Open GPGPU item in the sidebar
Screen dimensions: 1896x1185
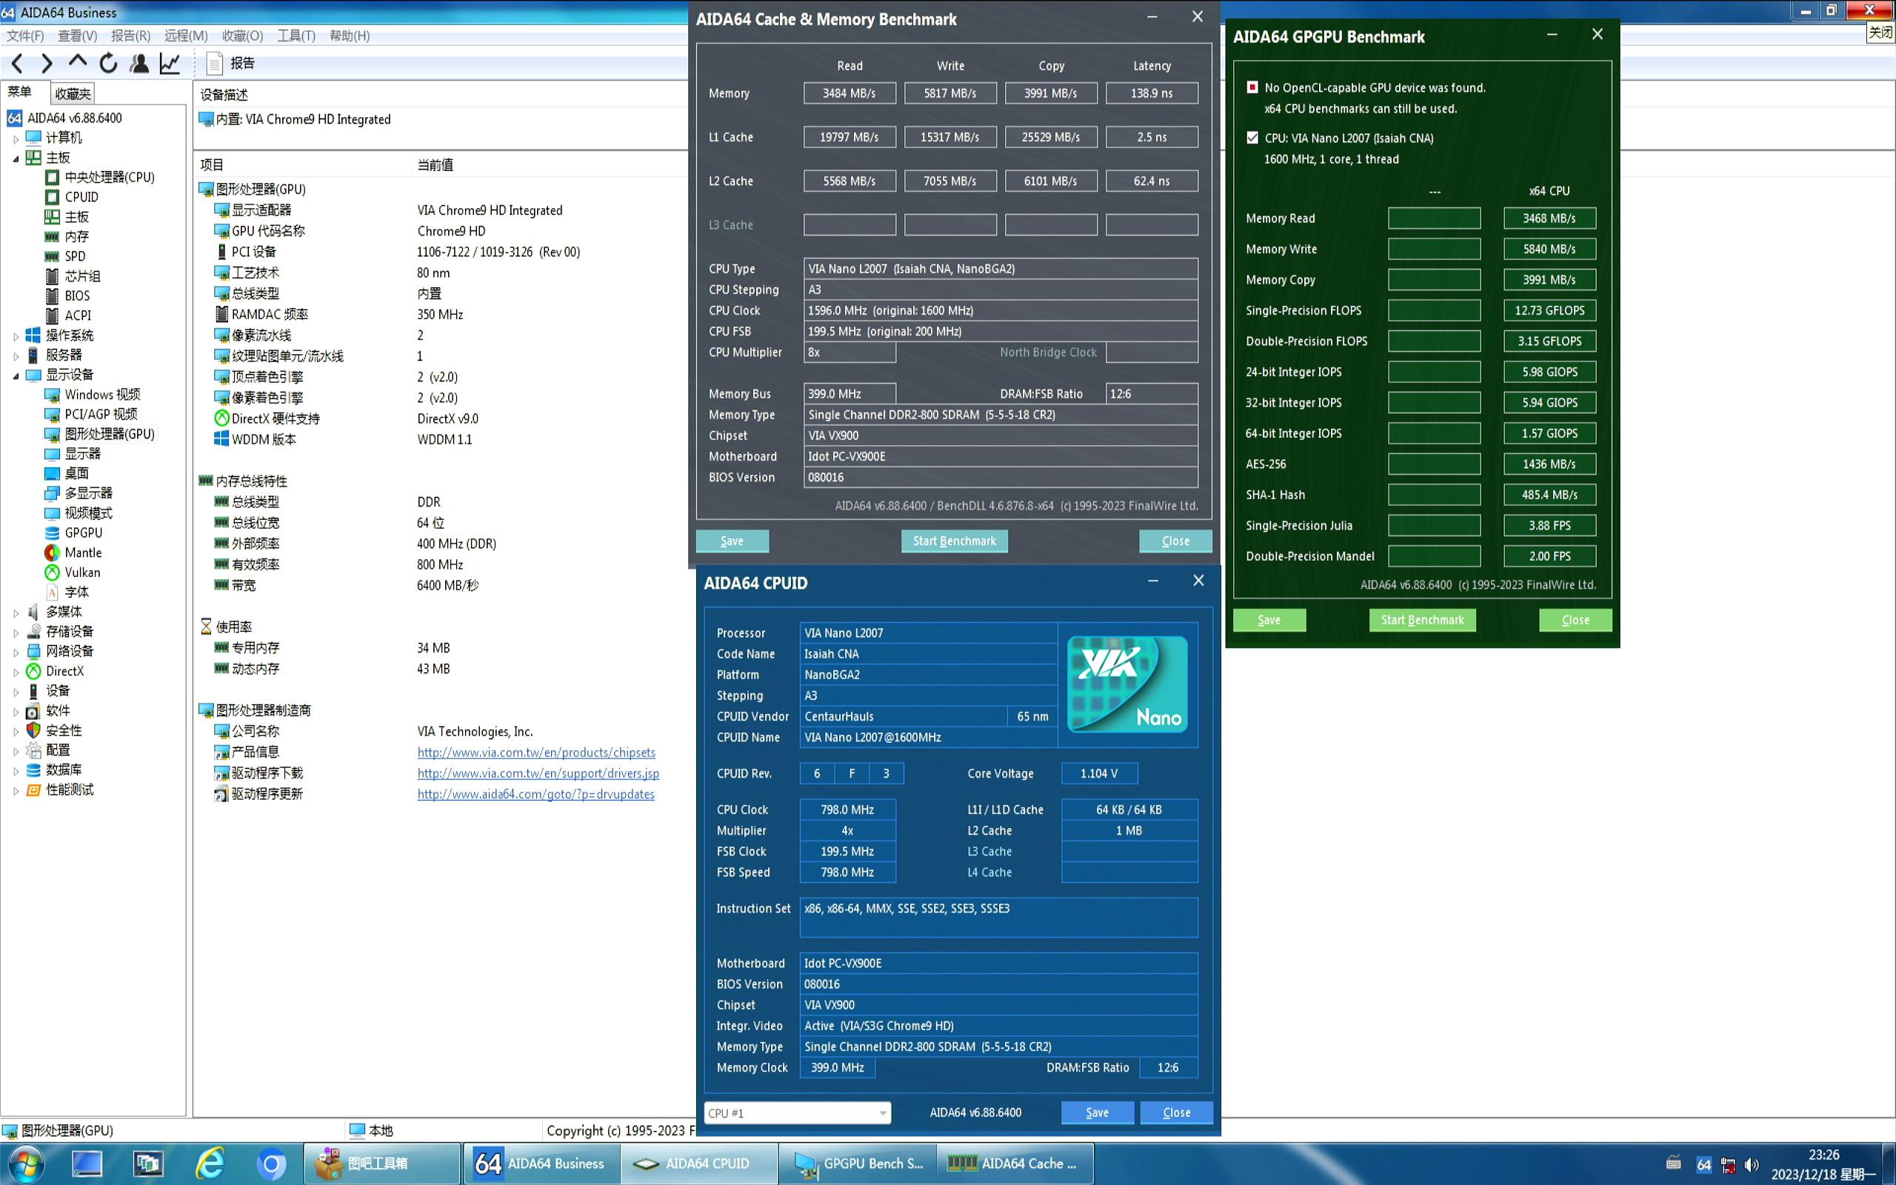point(83,533)
